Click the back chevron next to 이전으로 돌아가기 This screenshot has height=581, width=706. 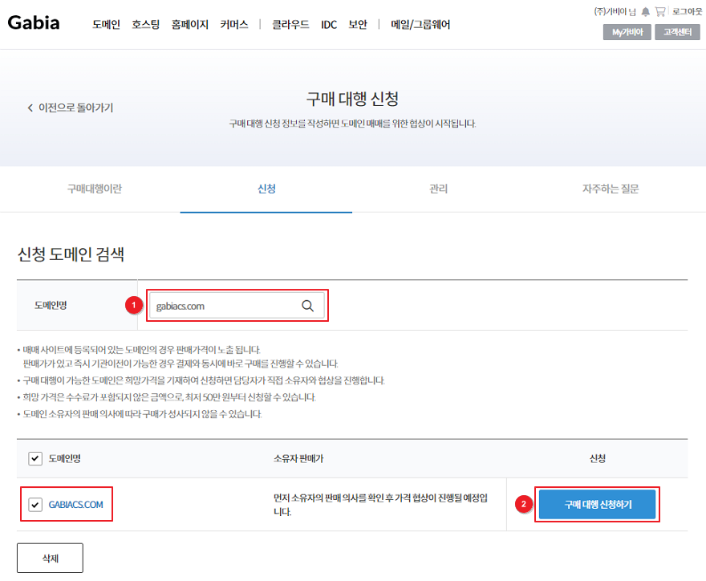(30, 108)
